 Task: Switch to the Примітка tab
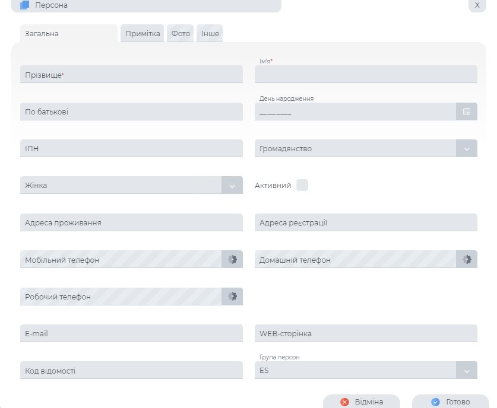(x=143, y=34)
